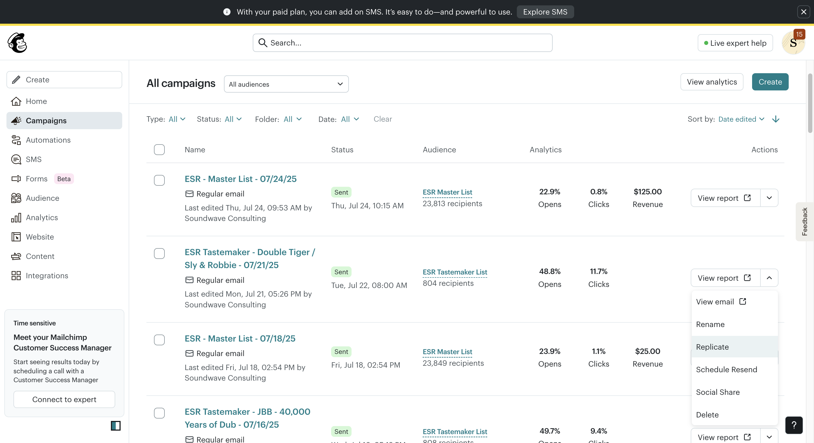814x443 pixels.
Task: Check the ESR - Master List - 07/18/25 row
Action: point(159,340)
